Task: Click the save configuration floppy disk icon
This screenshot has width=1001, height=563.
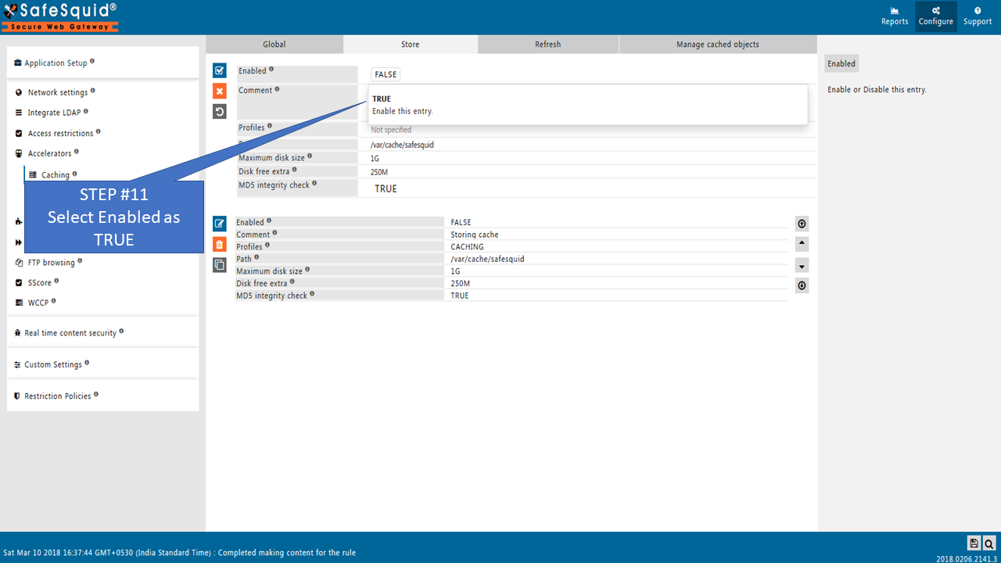Action: pyautogui.click(x=974, y=543)
